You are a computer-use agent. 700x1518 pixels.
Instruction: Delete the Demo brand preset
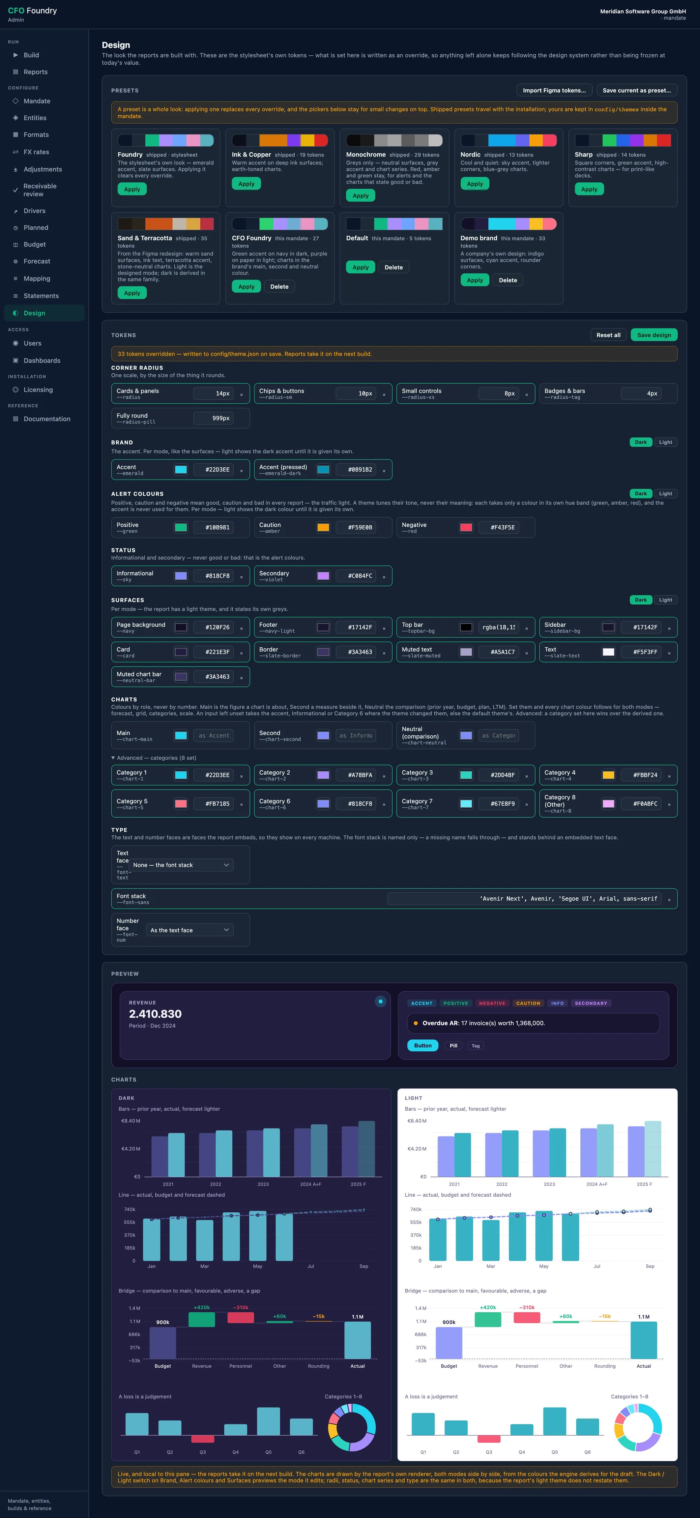coord(508,280)
